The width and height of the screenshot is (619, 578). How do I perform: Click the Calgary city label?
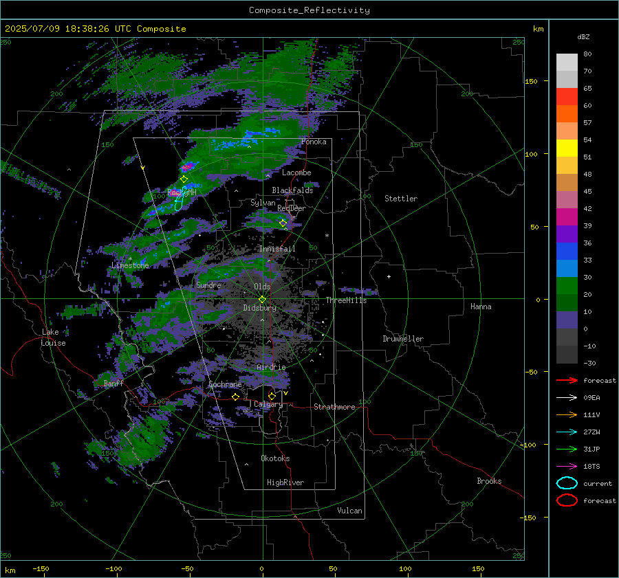click(268, 404)
